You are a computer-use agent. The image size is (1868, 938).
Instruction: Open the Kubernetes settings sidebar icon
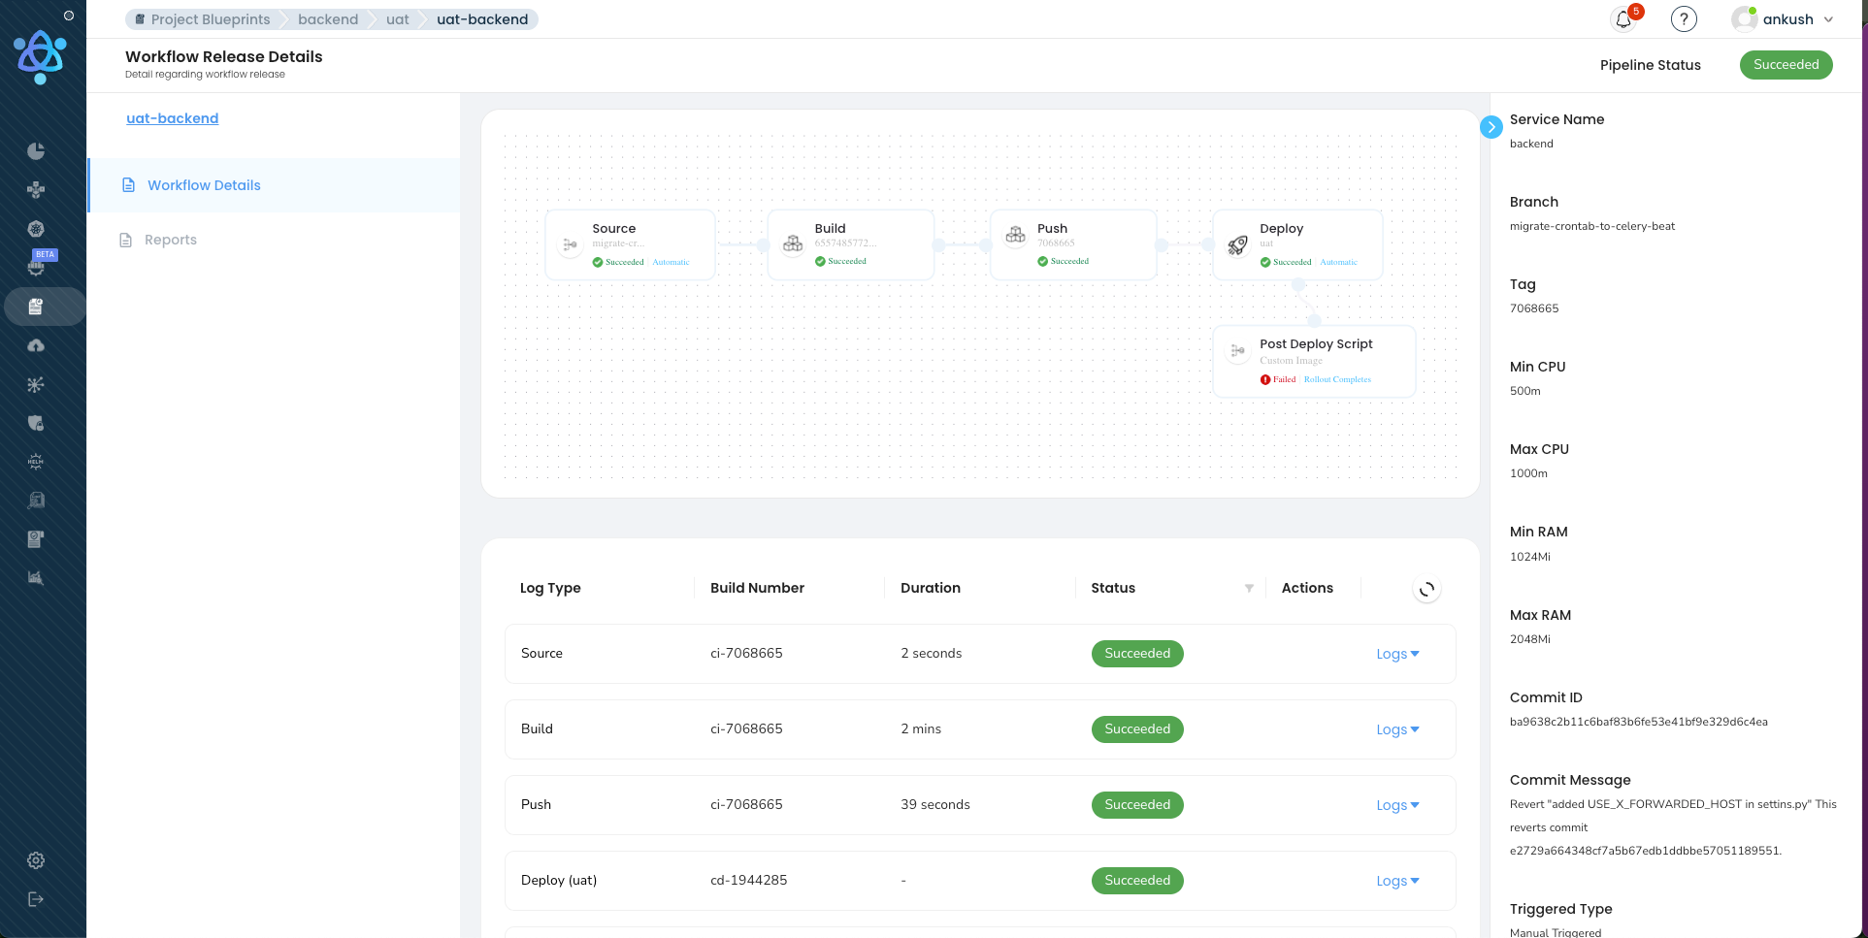35,228
